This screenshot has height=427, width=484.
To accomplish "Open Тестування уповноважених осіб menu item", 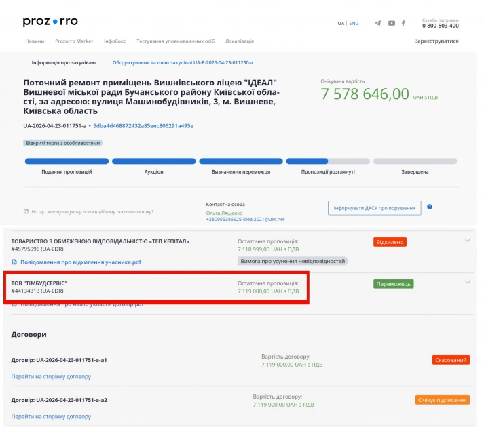I will (175, 41).
